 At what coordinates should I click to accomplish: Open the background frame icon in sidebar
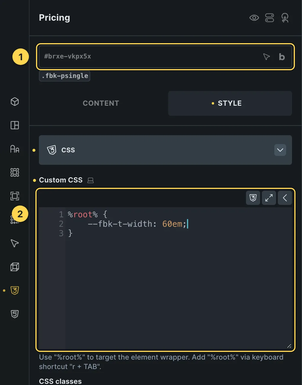pyautogui.click(x=15, y=172)
